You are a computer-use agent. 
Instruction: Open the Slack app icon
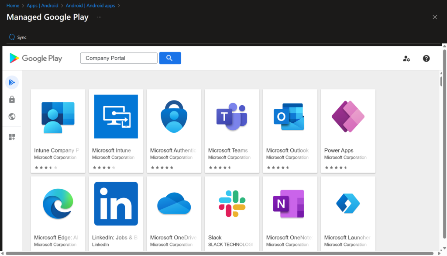click(232, 204)
